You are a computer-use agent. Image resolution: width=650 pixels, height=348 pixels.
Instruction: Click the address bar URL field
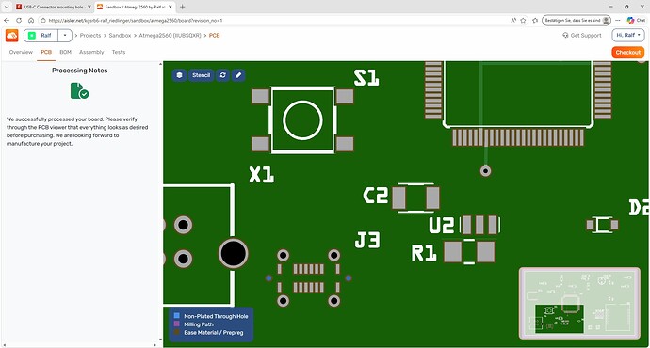tap(273, 20)
